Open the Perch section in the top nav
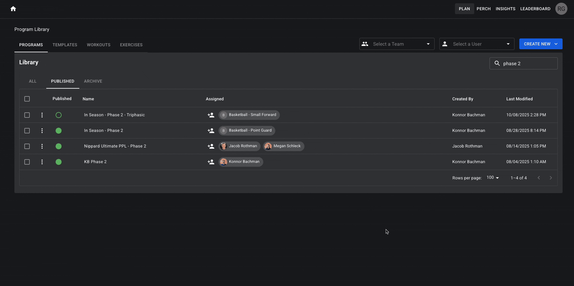The height and width of the screenshot is (286, 574). [484, 9]
